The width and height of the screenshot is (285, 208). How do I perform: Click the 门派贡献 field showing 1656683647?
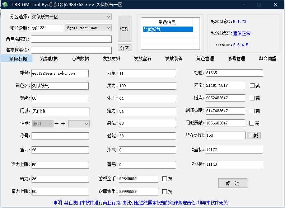click(x=225, y=123)
